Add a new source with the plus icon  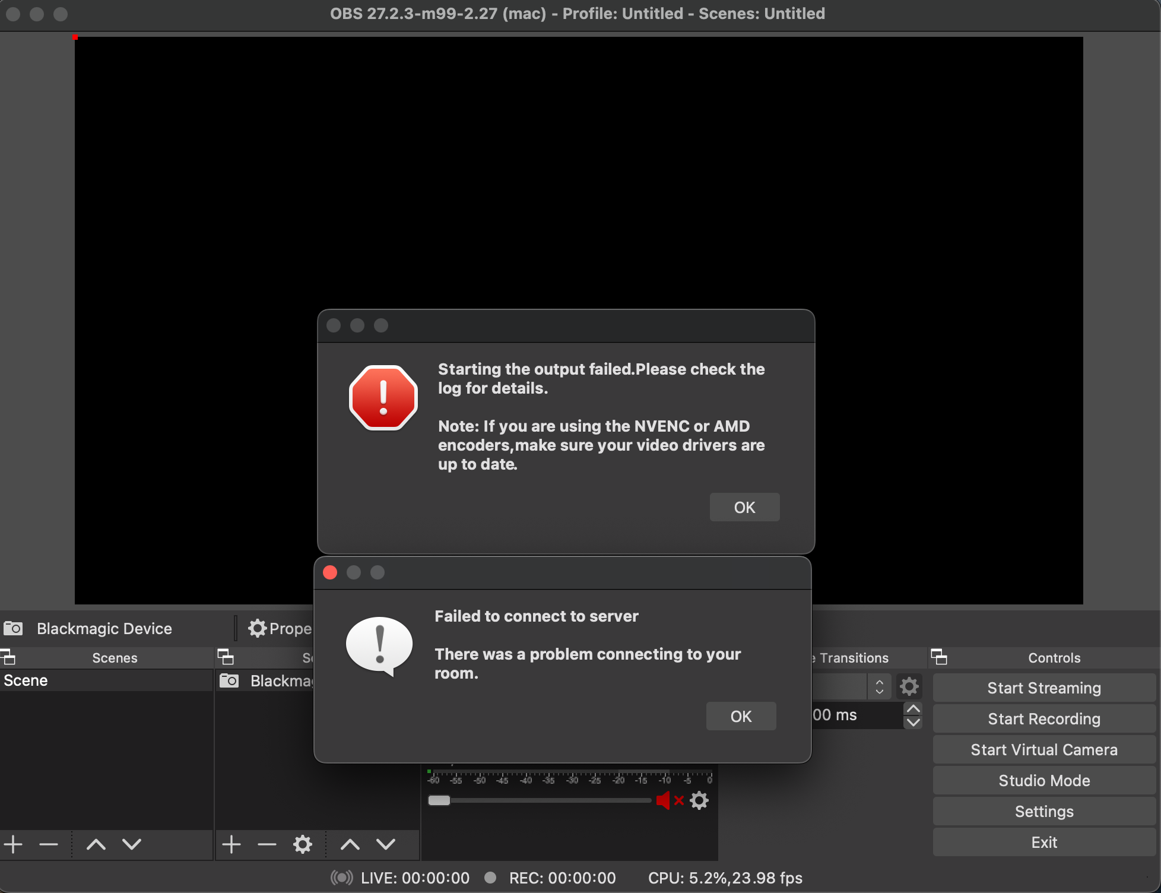(x=231, y=844)
